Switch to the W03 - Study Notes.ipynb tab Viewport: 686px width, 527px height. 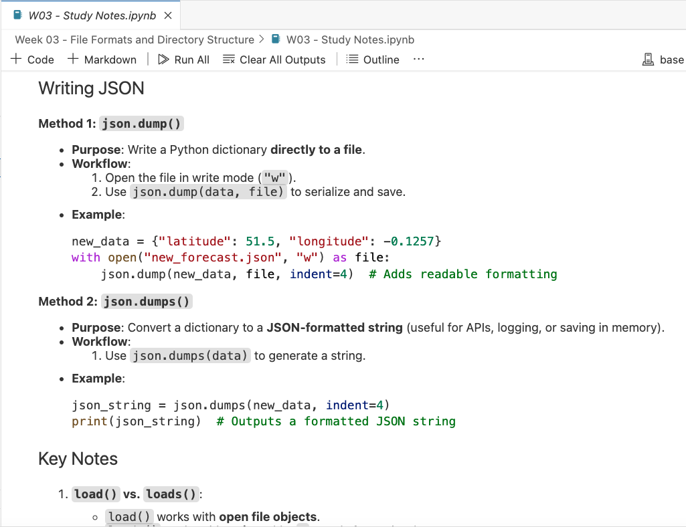[90, 15]
